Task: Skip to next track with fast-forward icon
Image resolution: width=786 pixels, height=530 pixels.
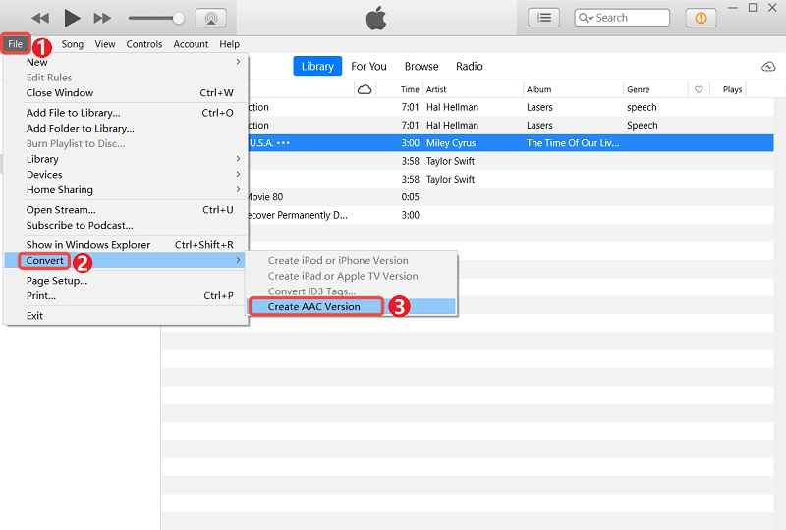Action: (x=102, y=18)
